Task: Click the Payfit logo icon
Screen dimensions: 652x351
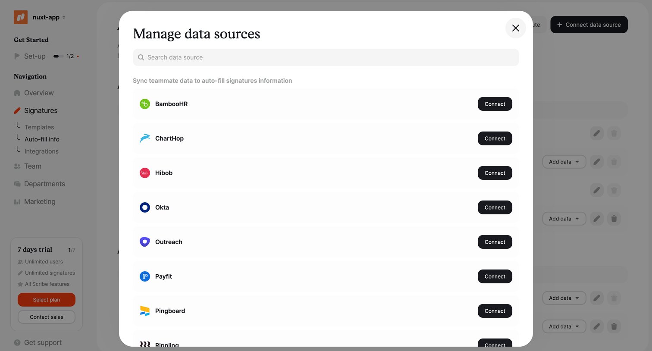Action: pos(145,276)
